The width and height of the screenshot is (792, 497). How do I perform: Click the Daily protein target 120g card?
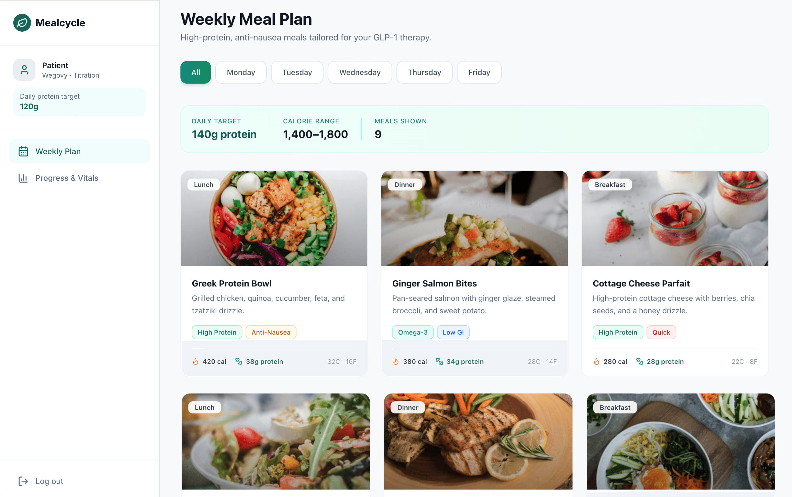[80, 101]
